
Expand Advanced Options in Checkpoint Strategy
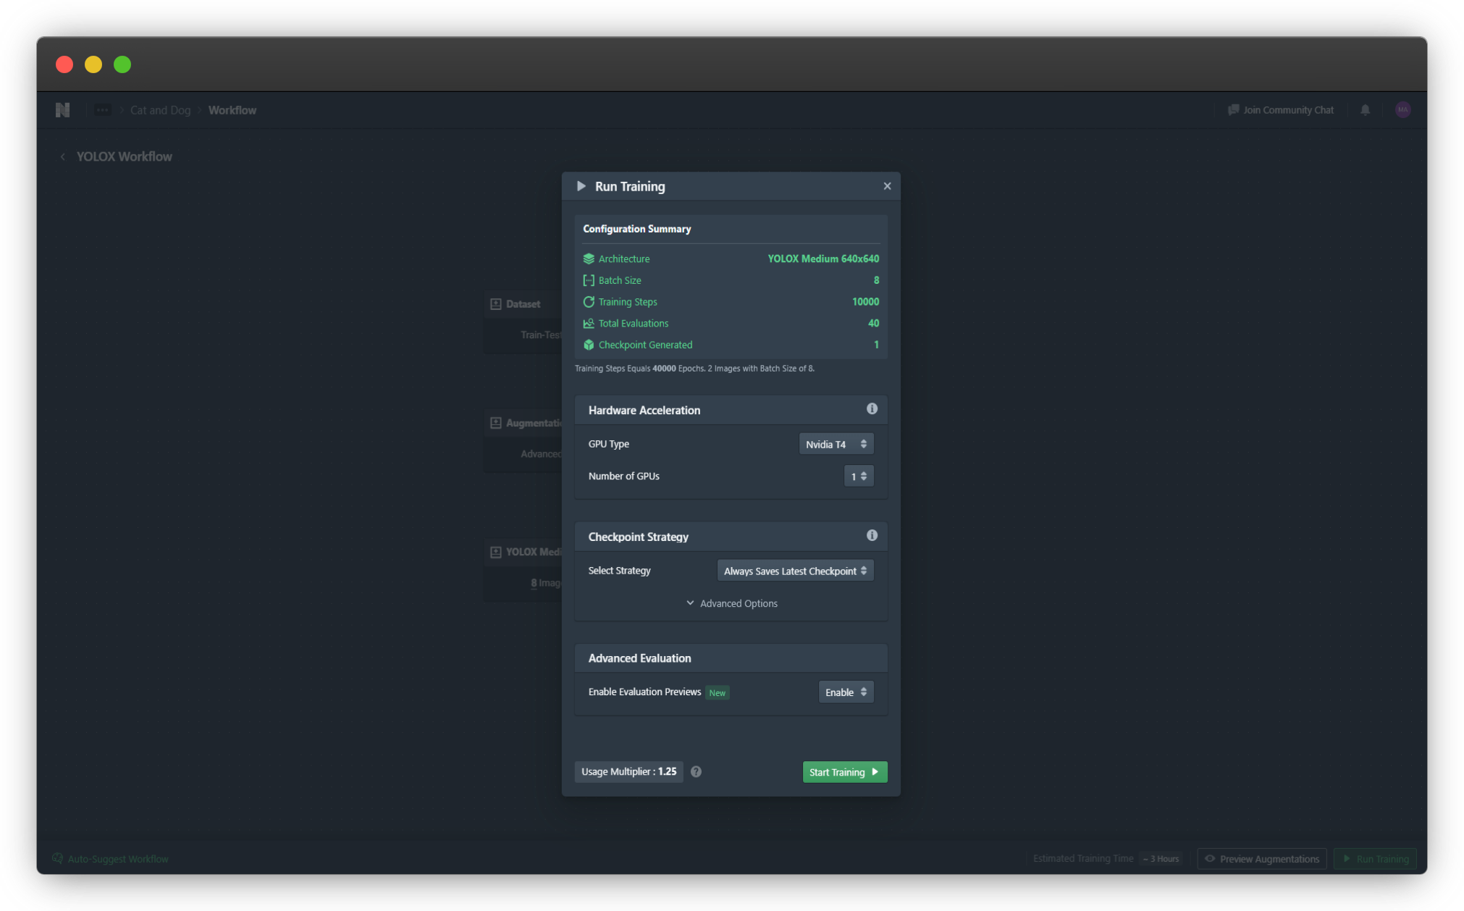click(731, 603)
